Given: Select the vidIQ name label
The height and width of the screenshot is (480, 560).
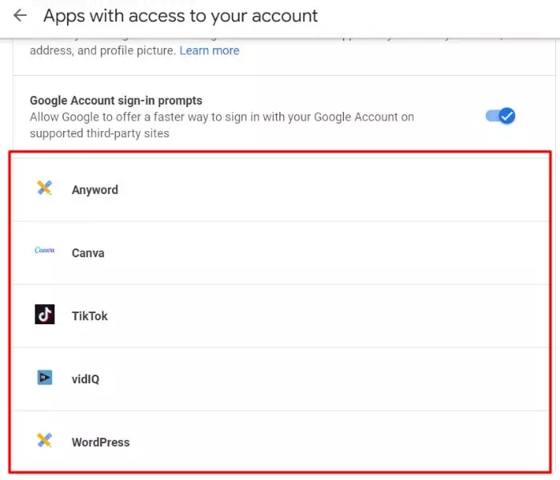Looking at the screenshot, I should click(86, 379).
